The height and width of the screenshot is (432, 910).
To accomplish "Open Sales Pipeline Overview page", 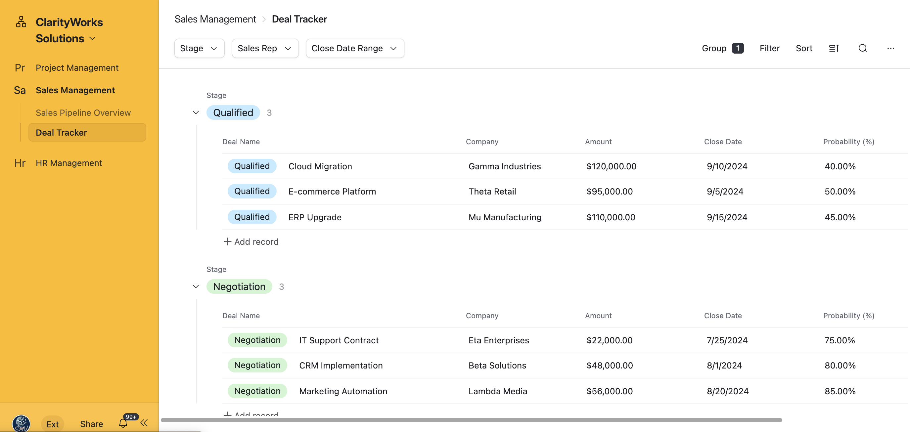I will point(83,113).
